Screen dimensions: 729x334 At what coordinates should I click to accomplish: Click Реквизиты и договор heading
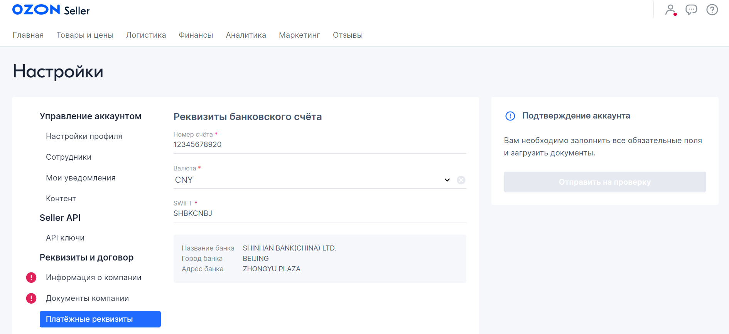[87, 257]
